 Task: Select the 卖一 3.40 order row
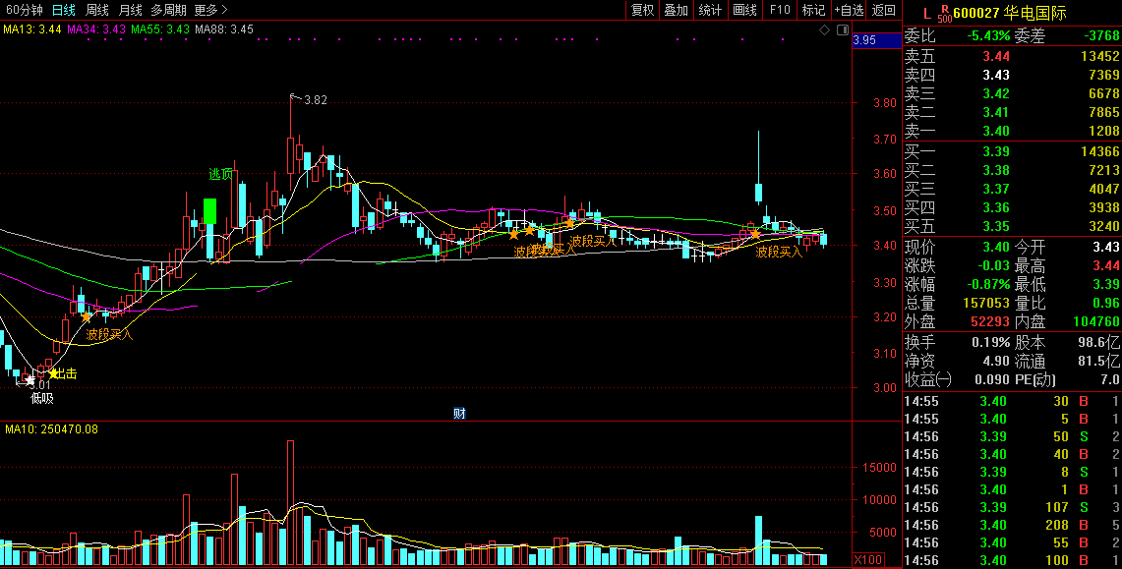click(x=1012, y=130)
